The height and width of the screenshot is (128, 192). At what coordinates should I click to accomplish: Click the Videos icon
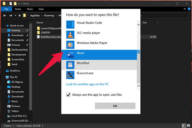click(x=9, y=111)
